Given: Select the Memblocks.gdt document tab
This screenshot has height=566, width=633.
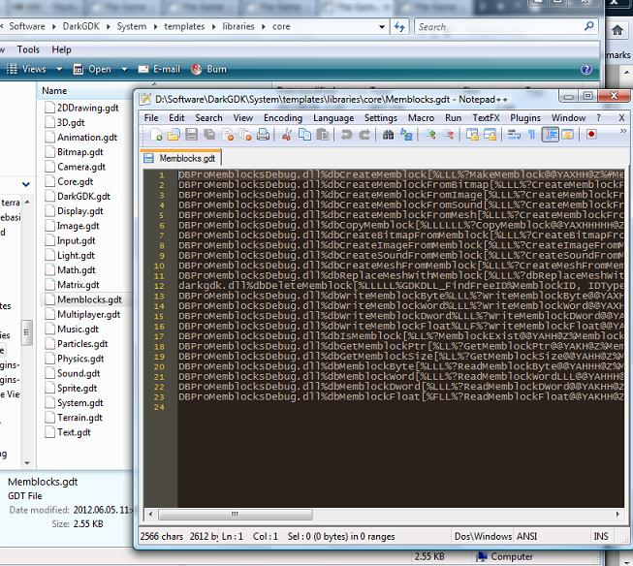Looking at the screenshot, I should click(181, 158).
